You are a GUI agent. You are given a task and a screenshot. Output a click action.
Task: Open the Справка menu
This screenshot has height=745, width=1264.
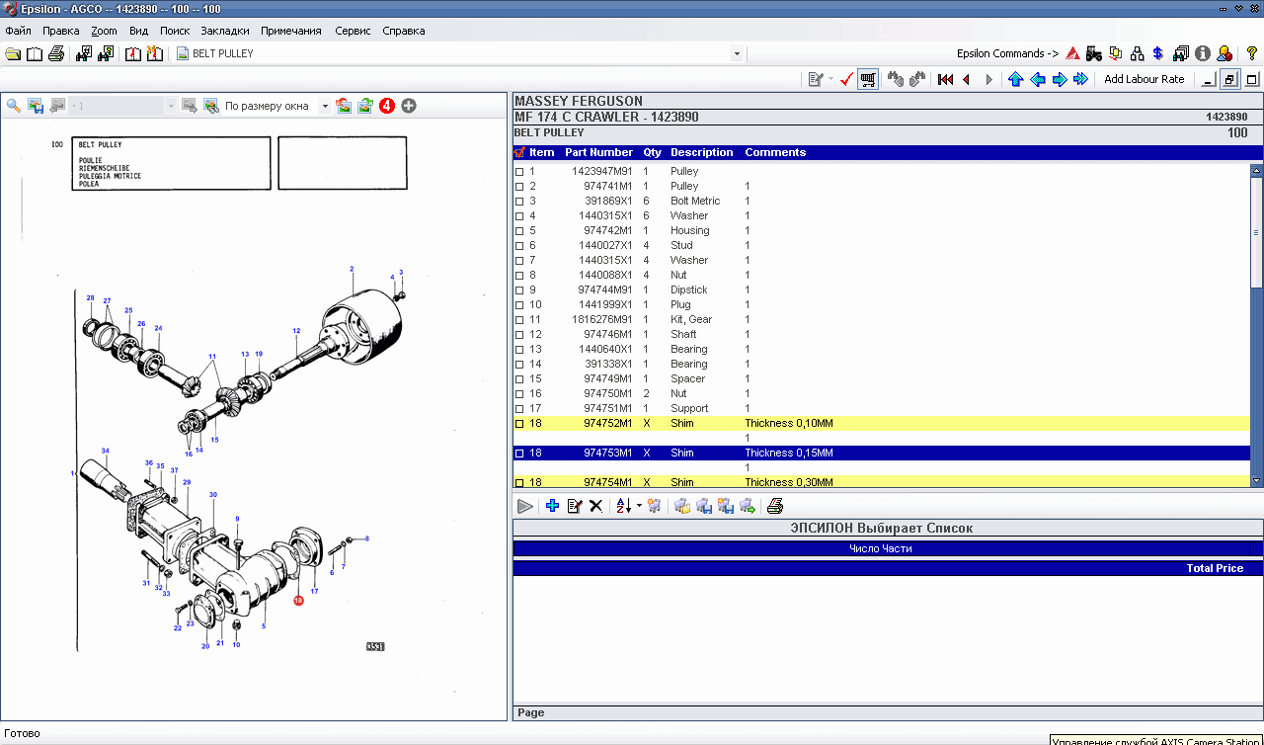403,31
